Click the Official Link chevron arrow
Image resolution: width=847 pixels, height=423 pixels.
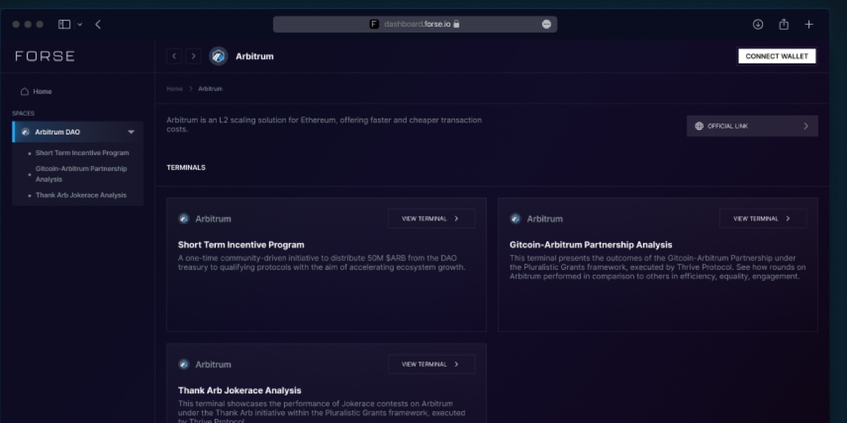[806, 126]
